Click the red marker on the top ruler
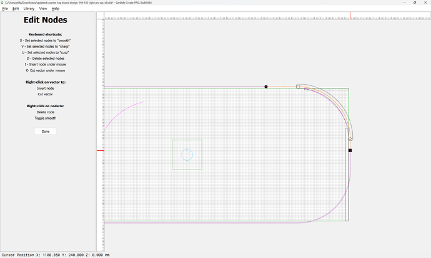 350,14
